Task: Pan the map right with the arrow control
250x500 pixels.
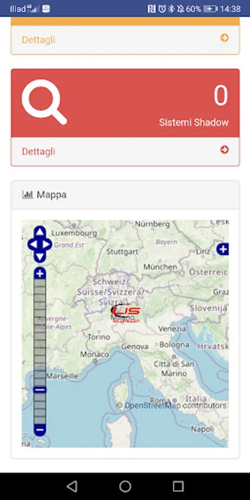Action: 46,244
